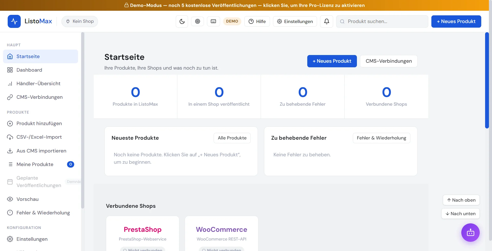Open Einstellungen in the top bar
This screenshot has width=492, height=251.
coord(295,21)
